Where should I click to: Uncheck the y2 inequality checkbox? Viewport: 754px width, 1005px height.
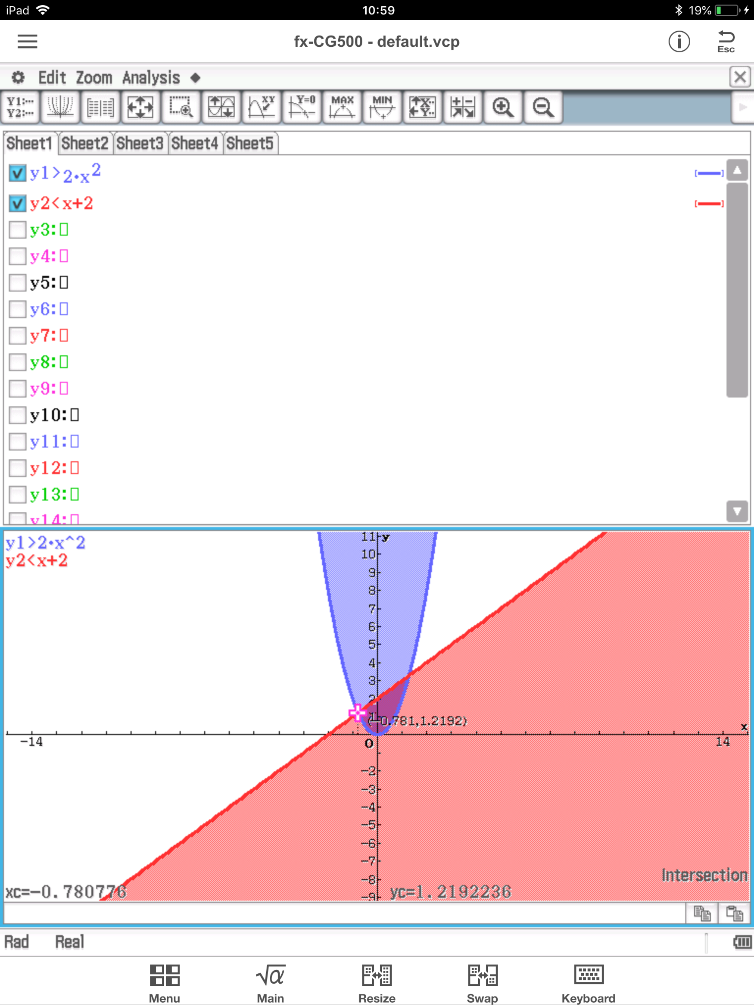pyautogui.click(x=17, y=203)
